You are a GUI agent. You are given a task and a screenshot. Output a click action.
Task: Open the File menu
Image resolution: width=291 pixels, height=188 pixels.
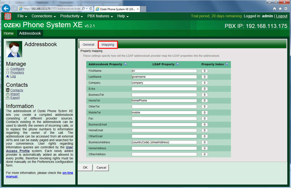pos(22,16)
